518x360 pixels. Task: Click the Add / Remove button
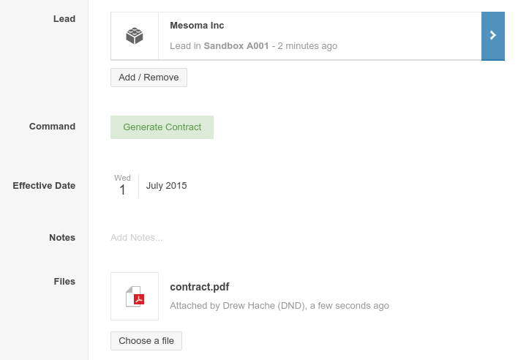click(x=149, y=78)
